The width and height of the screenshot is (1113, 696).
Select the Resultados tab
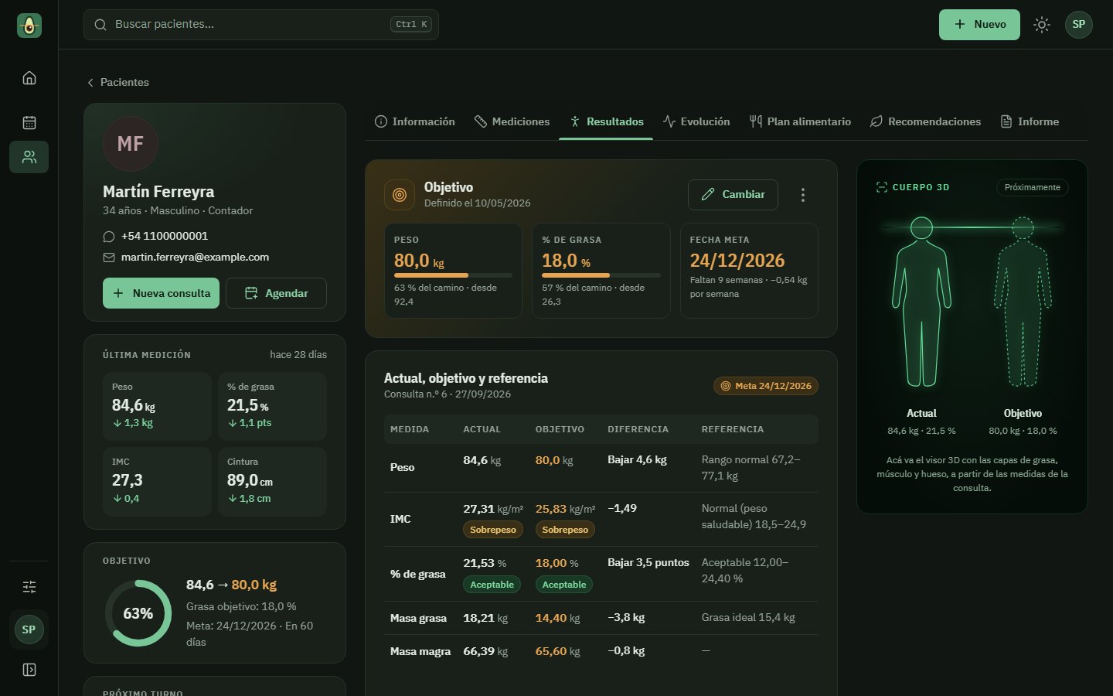606,121
